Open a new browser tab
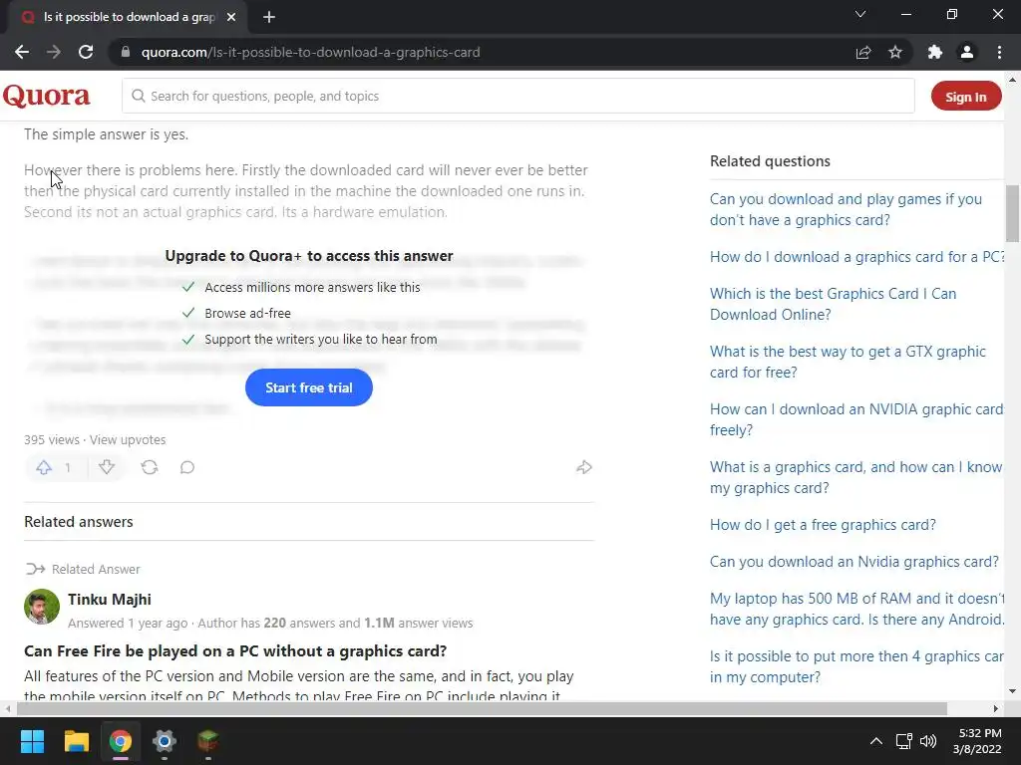 click(x=269, y=17)
